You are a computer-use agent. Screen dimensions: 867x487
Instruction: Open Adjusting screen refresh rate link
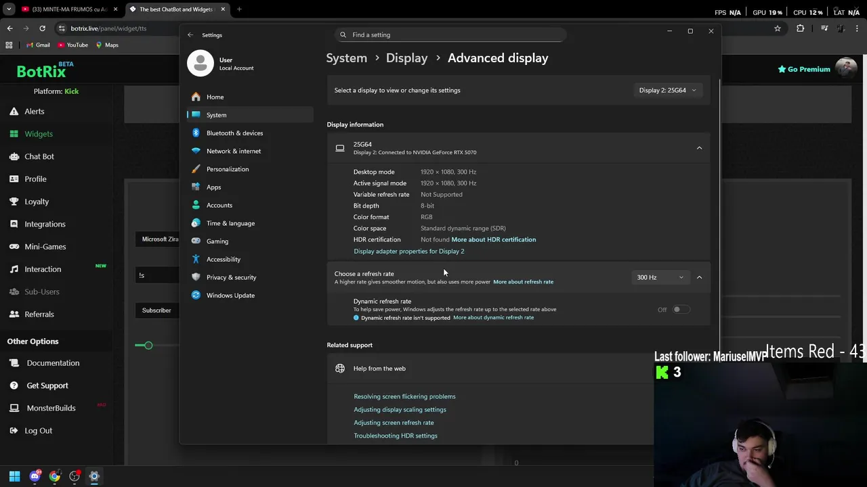pos(394,423)
